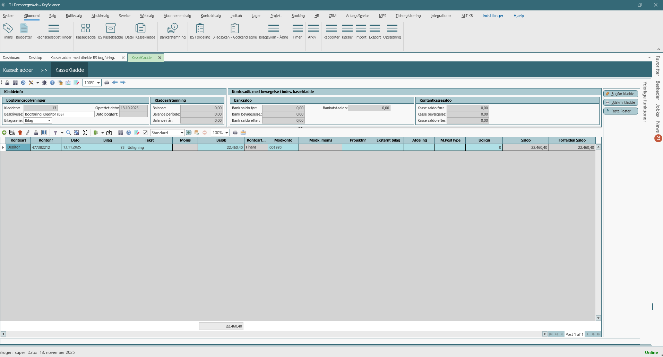Viewport: 663px width, 357px height.
Task: Open the Bilagsserie dropdown
Action: [x=49, y=120]
